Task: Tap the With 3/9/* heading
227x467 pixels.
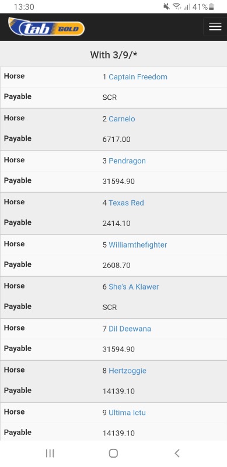Action: tap(114, 55)
